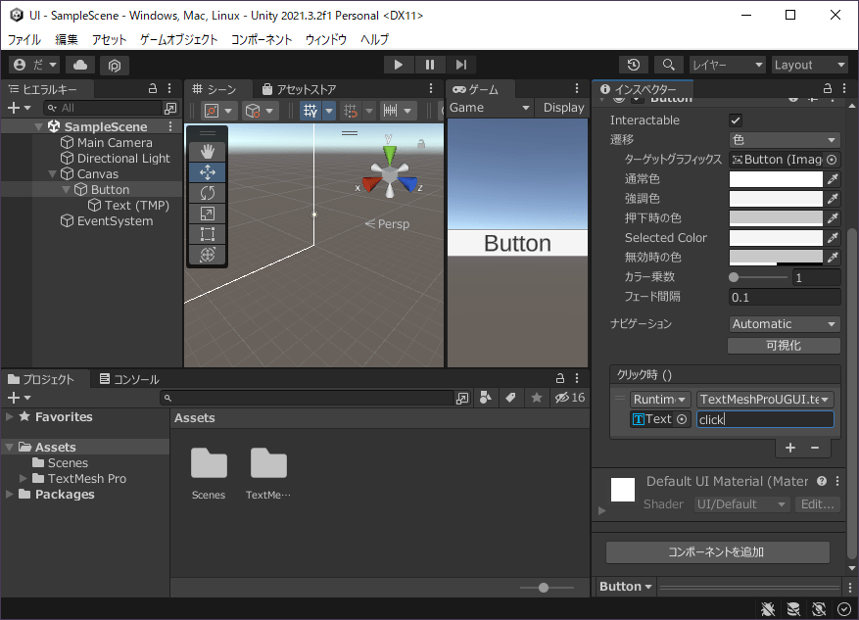The width and height of the screenshot is (859, 620).
Task: Toggle the Project panel lock
Action: 560,378
